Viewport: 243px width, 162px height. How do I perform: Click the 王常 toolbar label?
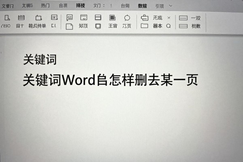[x=113, y=26]
